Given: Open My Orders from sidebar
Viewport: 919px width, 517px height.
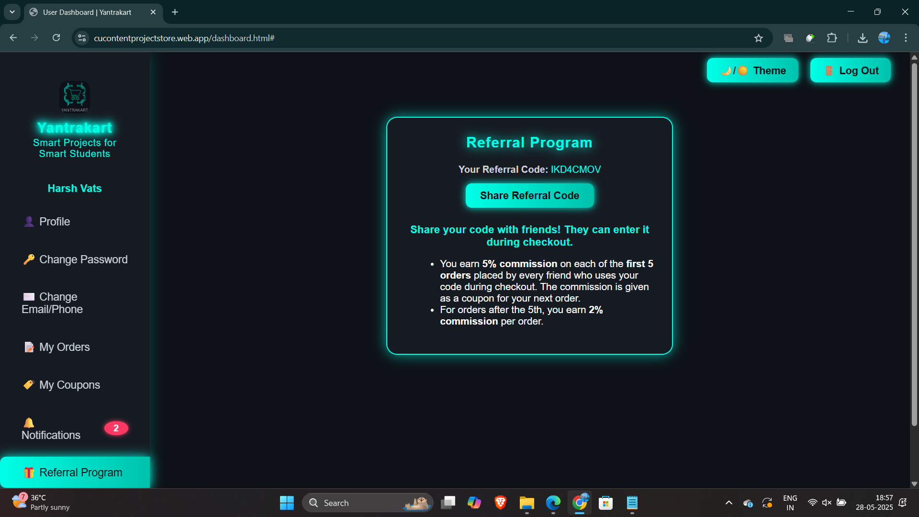Looking at the screenshot, I should coord(64,347).
